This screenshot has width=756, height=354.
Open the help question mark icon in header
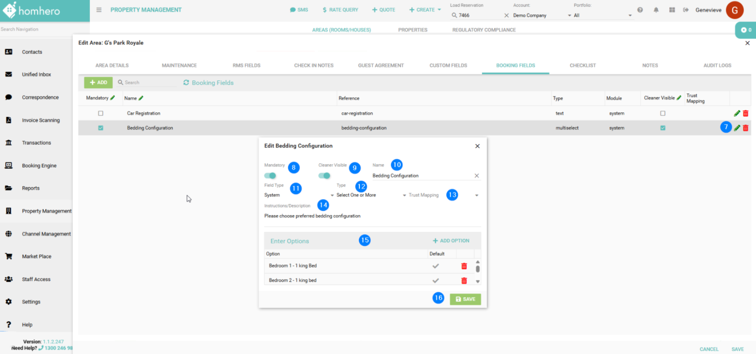(640, 10)
